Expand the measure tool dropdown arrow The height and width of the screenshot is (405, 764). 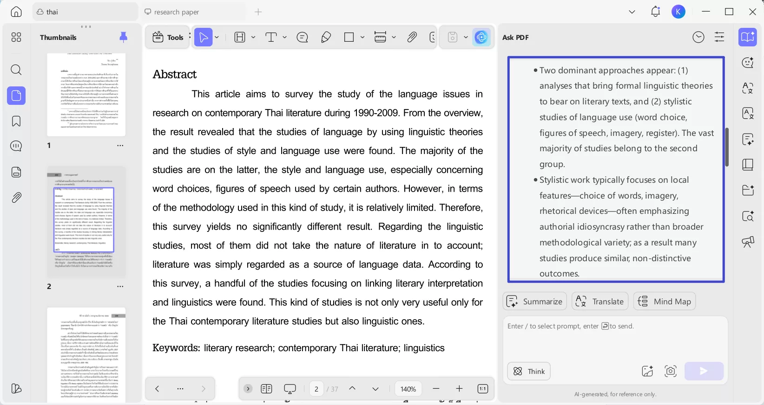[x=394, y=37]
